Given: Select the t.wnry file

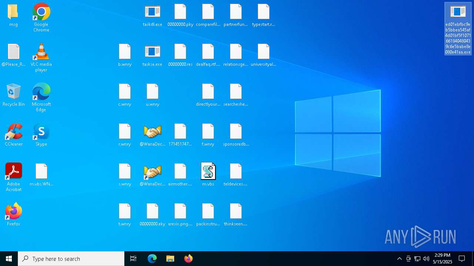Looking at the screenshot, I should (124, 215).
